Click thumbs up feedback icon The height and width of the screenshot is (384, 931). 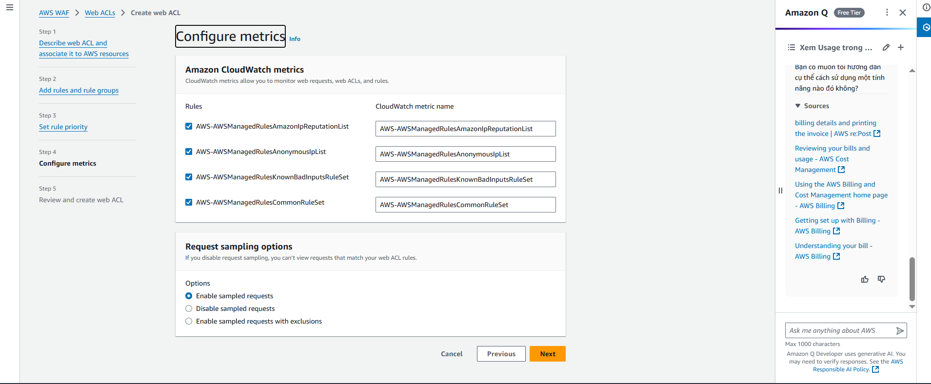click(865, 279)
